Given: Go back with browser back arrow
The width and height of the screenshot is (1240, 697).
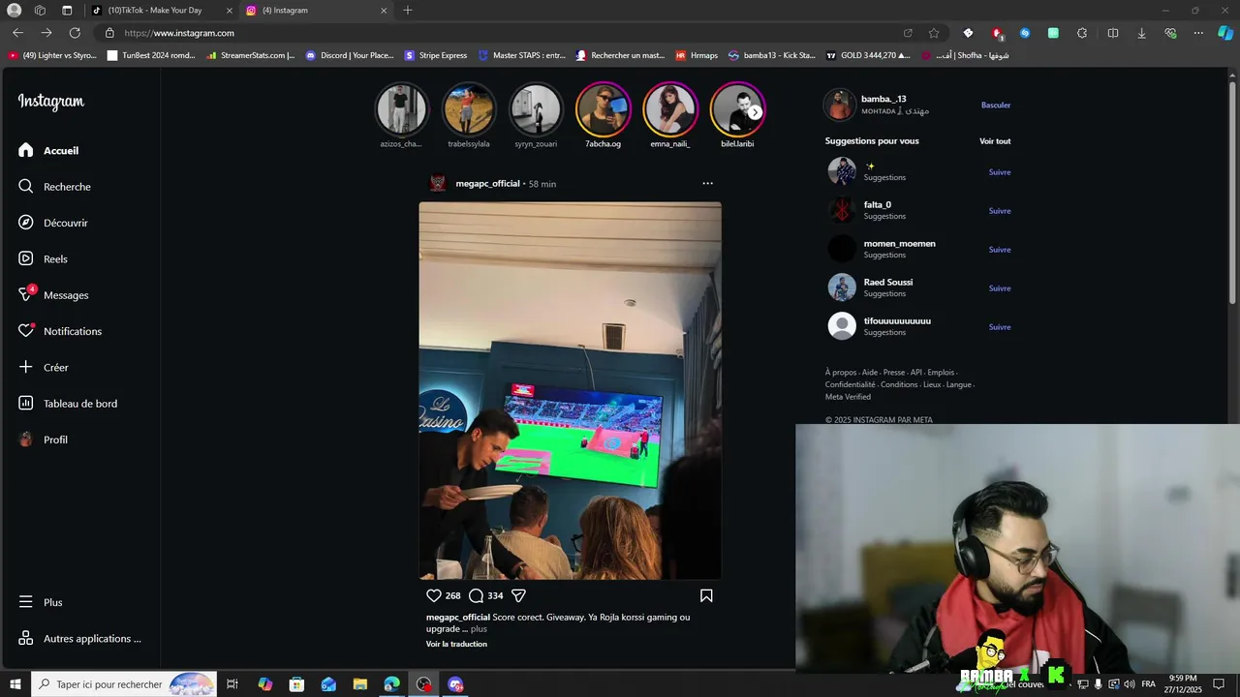Looking at the screenshot, I should tap(17, 33).
